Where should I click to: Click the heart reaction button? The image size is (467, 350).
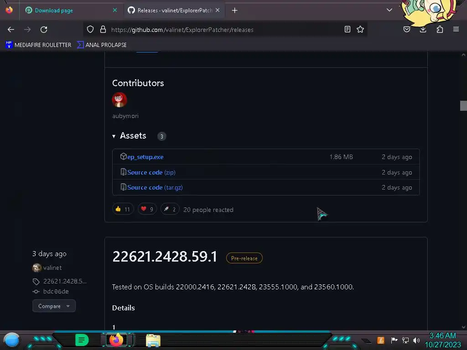tap(147, 209)
